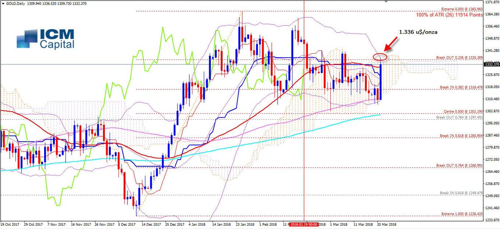Click price scale value 1233.870
Screen dimensions: 500x229
pos(492,220)
